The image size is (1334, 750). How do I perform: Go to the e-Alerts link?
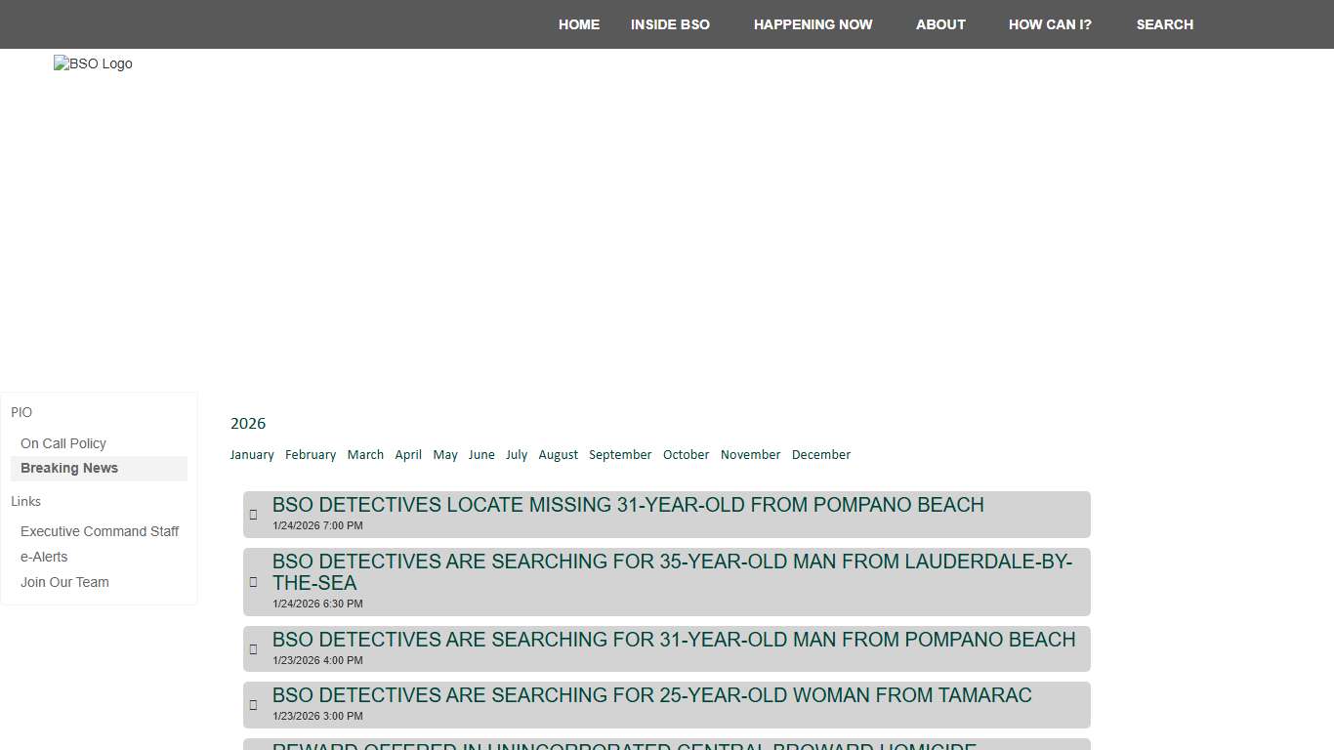click(x=44, y=558)
